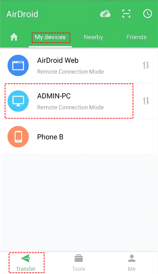Tap the cloud link icon in header
Viewport: 158px width, 274px height.
point(105,14)
